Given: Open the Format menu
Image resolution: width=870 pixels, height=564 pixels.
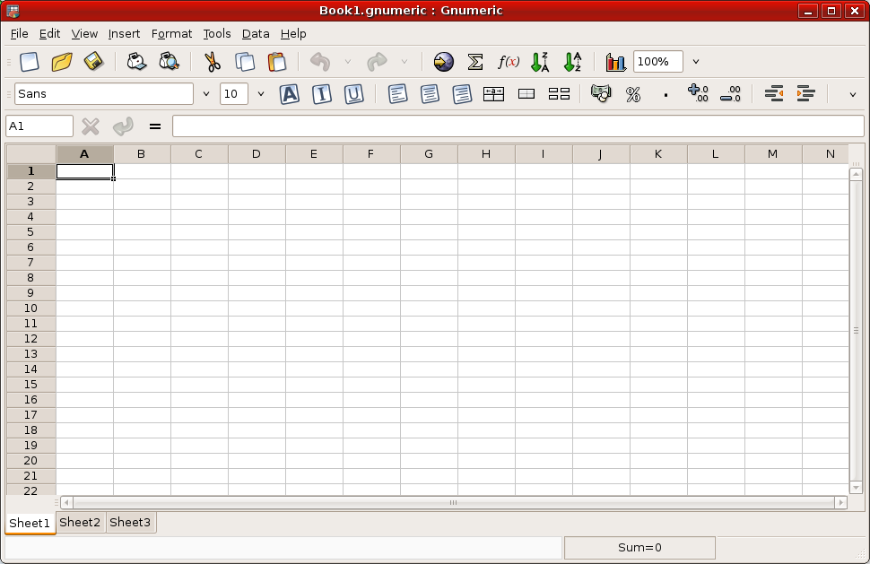Looking at the screenshot, I should [x=171, y=33].
